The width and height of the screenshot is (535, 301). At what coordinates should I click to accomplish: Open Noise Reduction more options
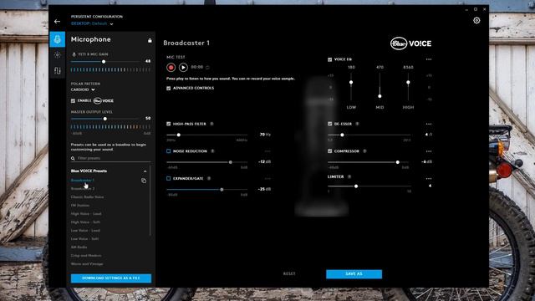coord(267,151)
